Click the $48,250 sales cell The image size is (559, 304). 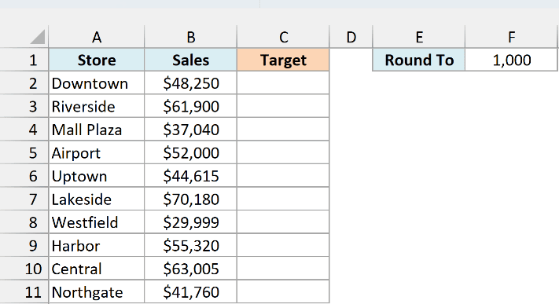tap(191, 83)
